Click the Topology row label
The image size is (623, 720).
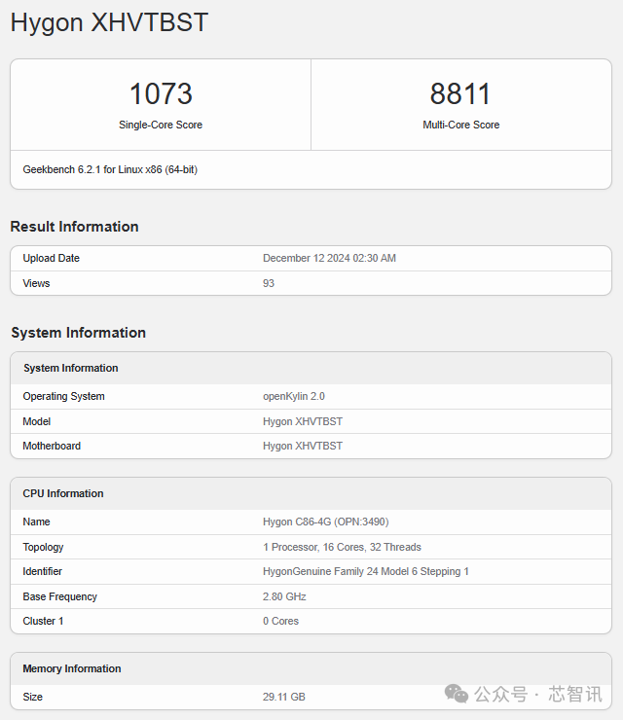(43, 548)
